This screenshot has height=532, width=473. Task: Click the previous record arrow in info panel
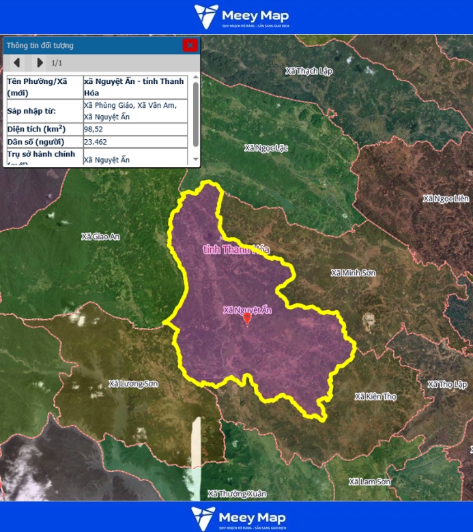[x=16, y=63]
